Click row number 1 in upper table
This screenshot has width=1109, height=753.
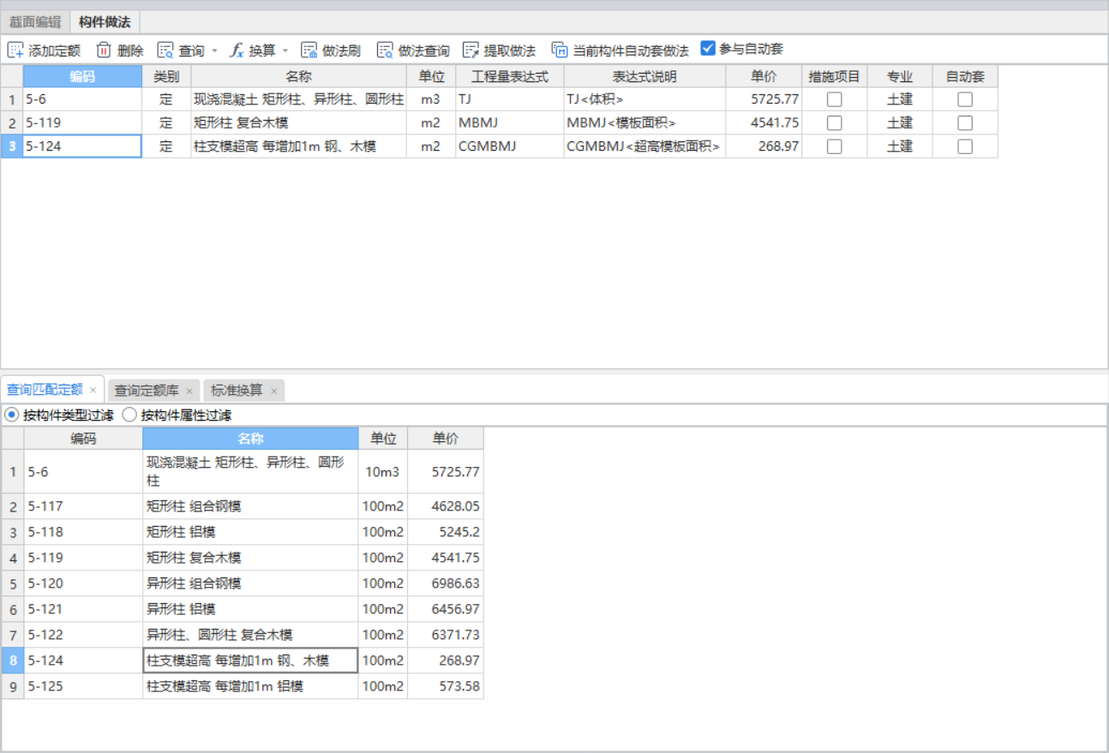[x=12, y=99]
